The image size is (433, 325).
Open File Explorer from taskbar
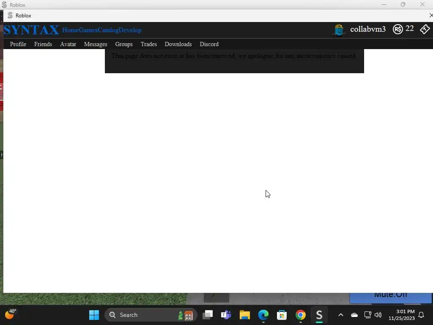tap(245, 315)
